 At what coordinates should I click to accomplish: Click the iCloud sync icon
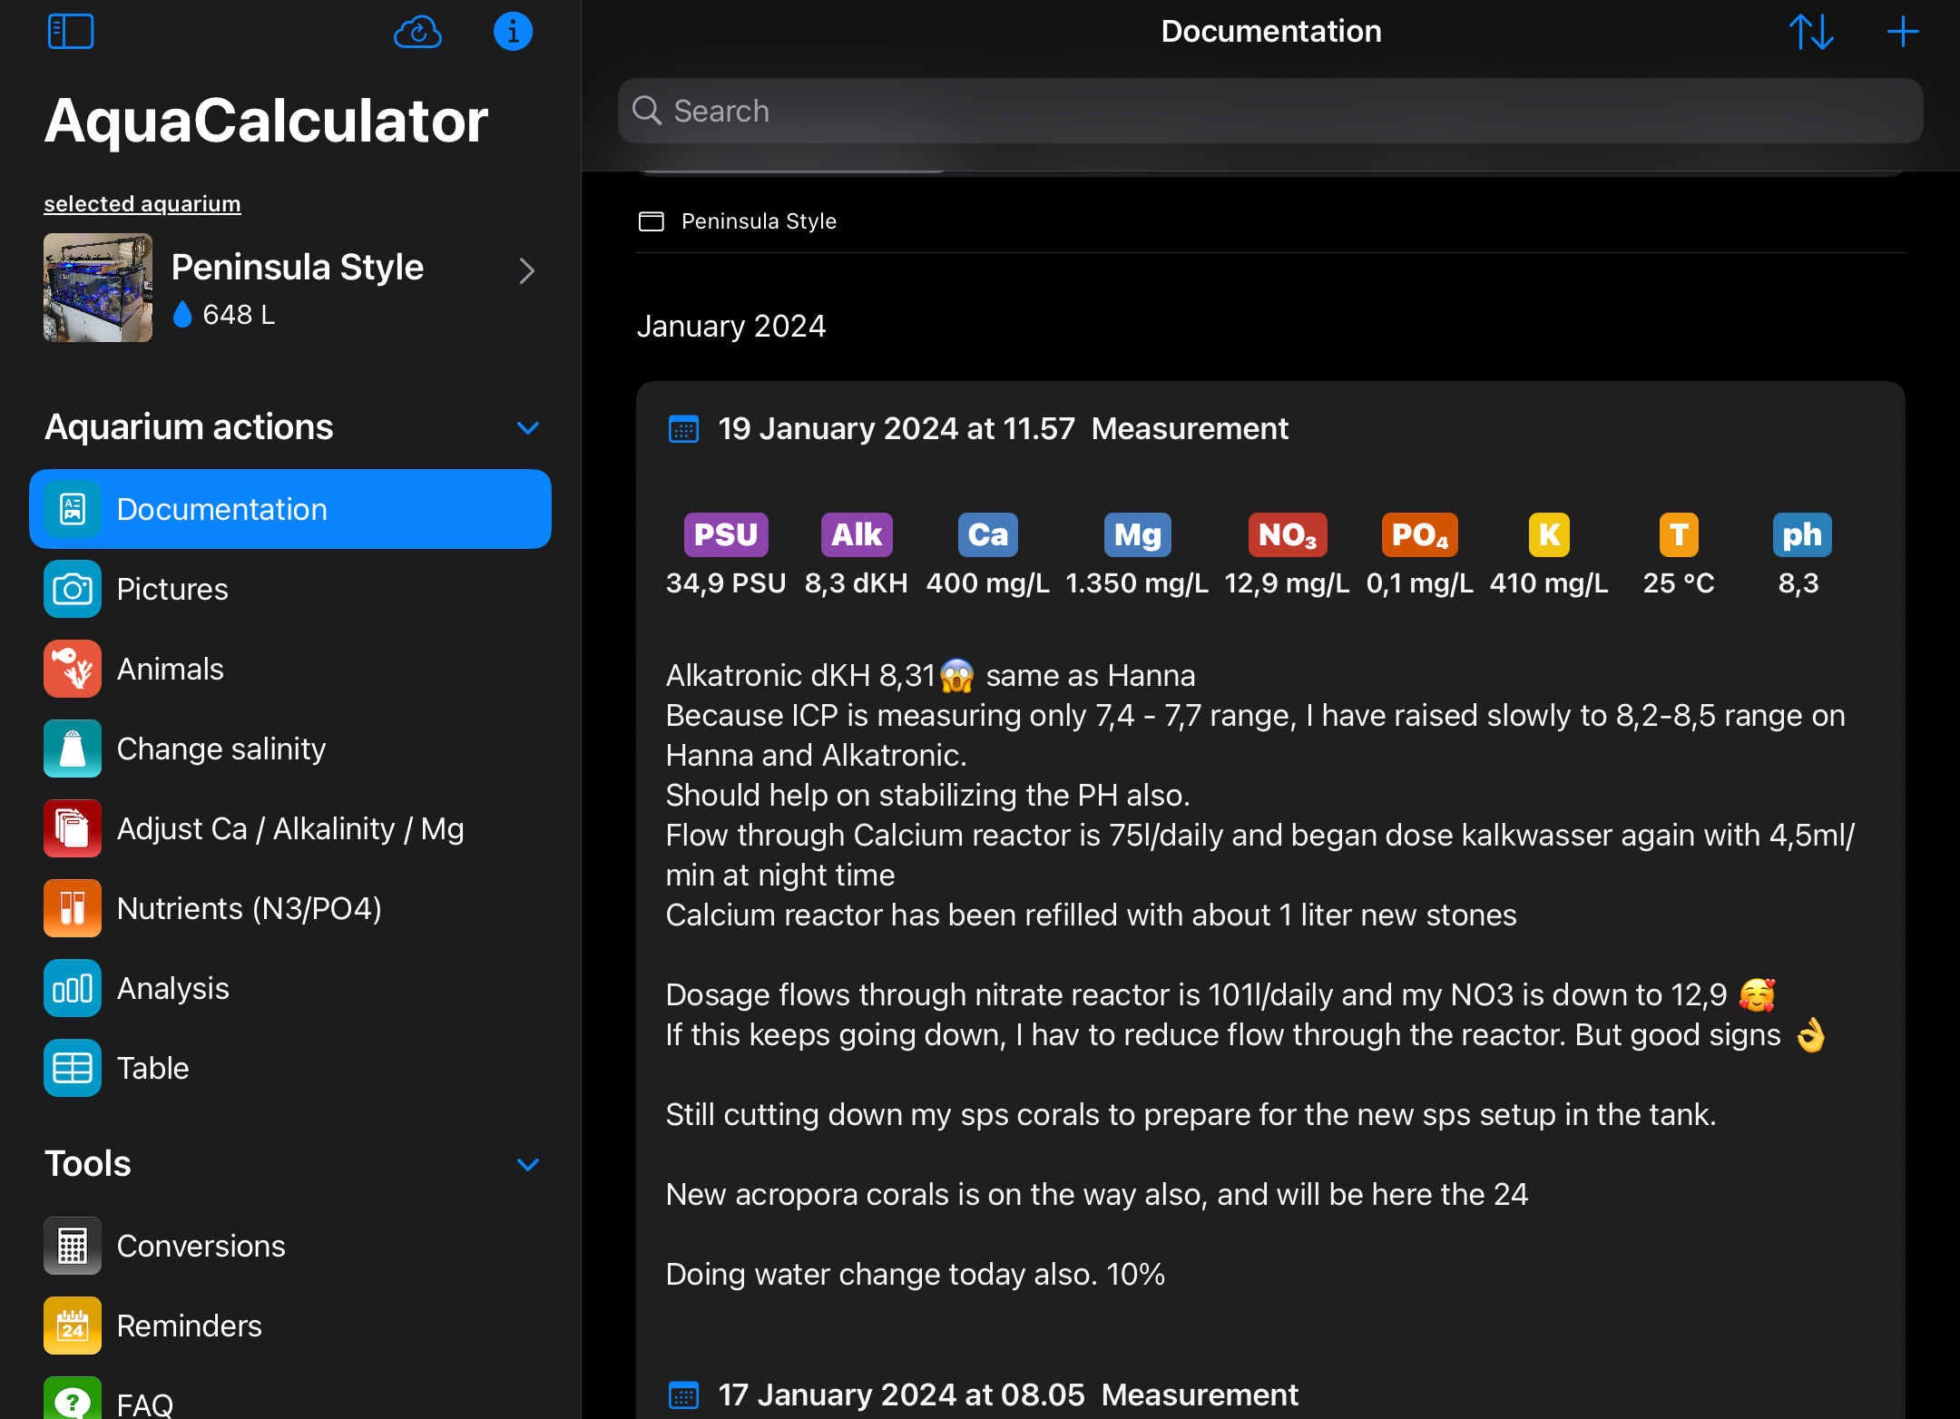coord(417,32)
